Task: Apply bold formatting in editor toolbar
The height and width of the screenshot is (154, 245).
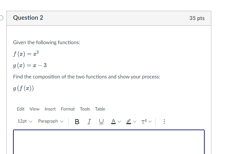Action: tap(77, 122)
